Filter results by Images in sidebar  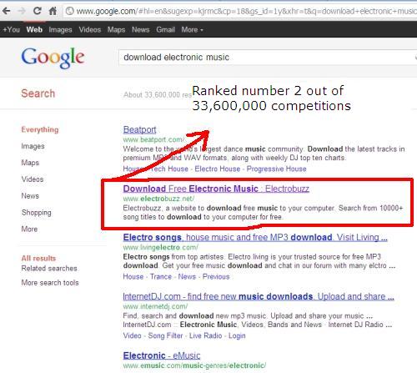coord(33,146)
